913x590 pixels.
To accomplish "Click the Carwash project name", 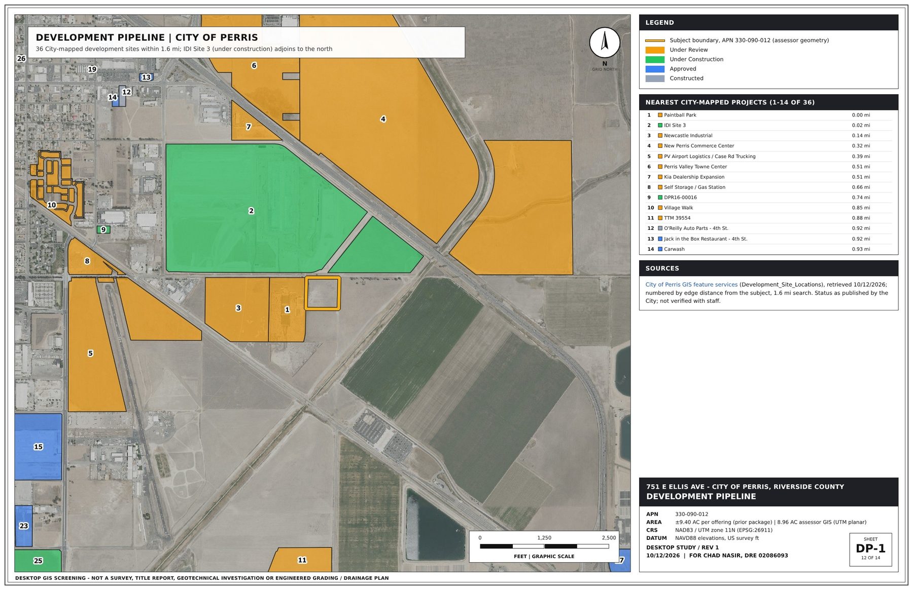I will coord(674,249).
